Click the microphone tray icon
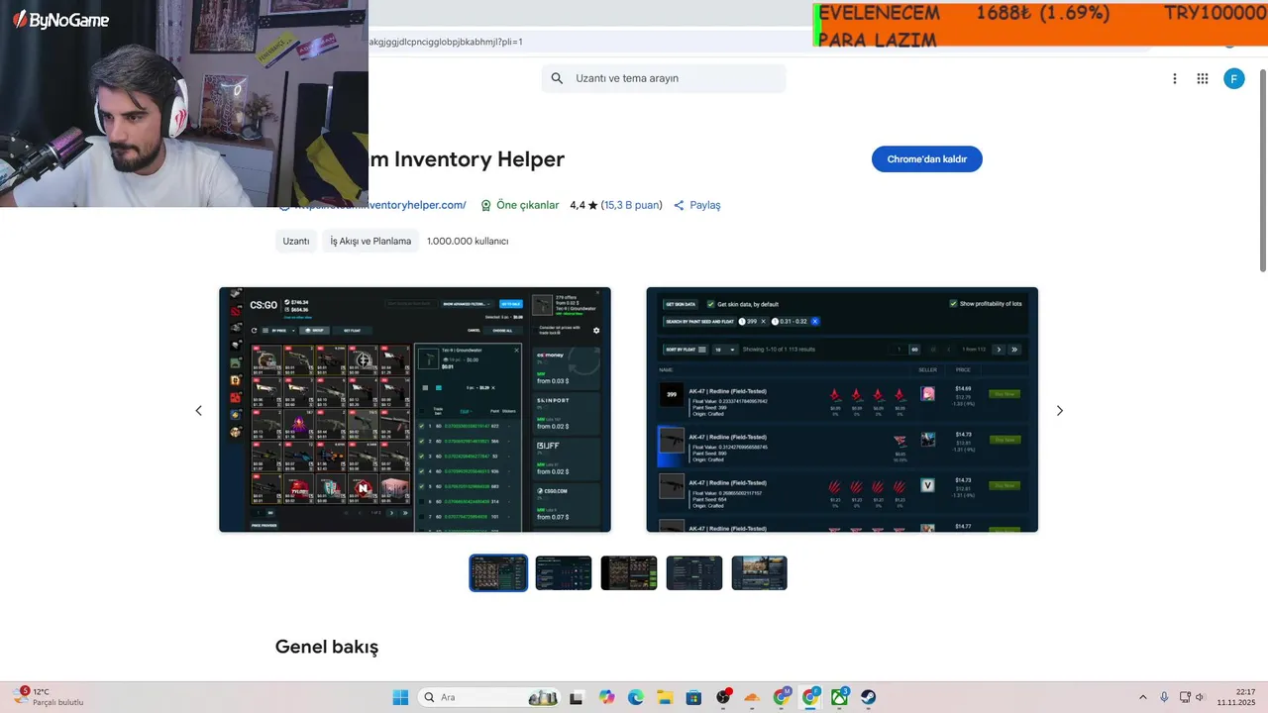 pos(1164,697)
